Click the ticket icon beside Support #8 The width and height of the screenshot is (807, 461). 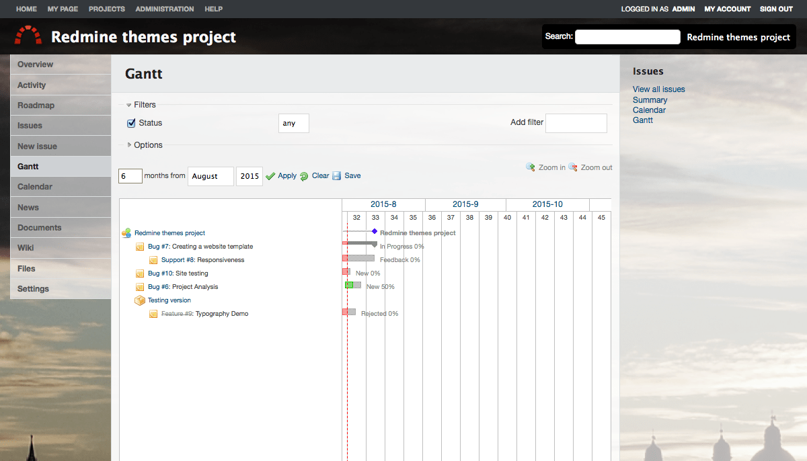[x=153, y=260]
